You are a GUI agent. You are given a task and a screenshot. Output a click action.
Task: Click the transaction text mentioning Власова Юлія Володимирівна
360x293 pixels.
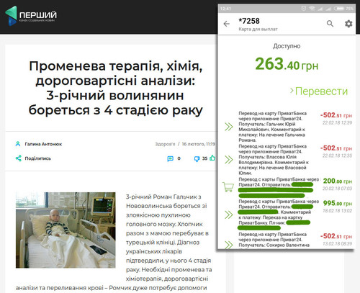click(x=273, y=159)
